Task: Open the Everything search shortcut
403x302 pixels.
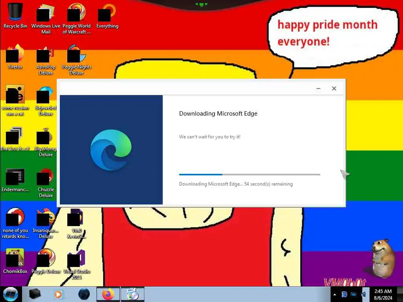Action: coord(107,15)
